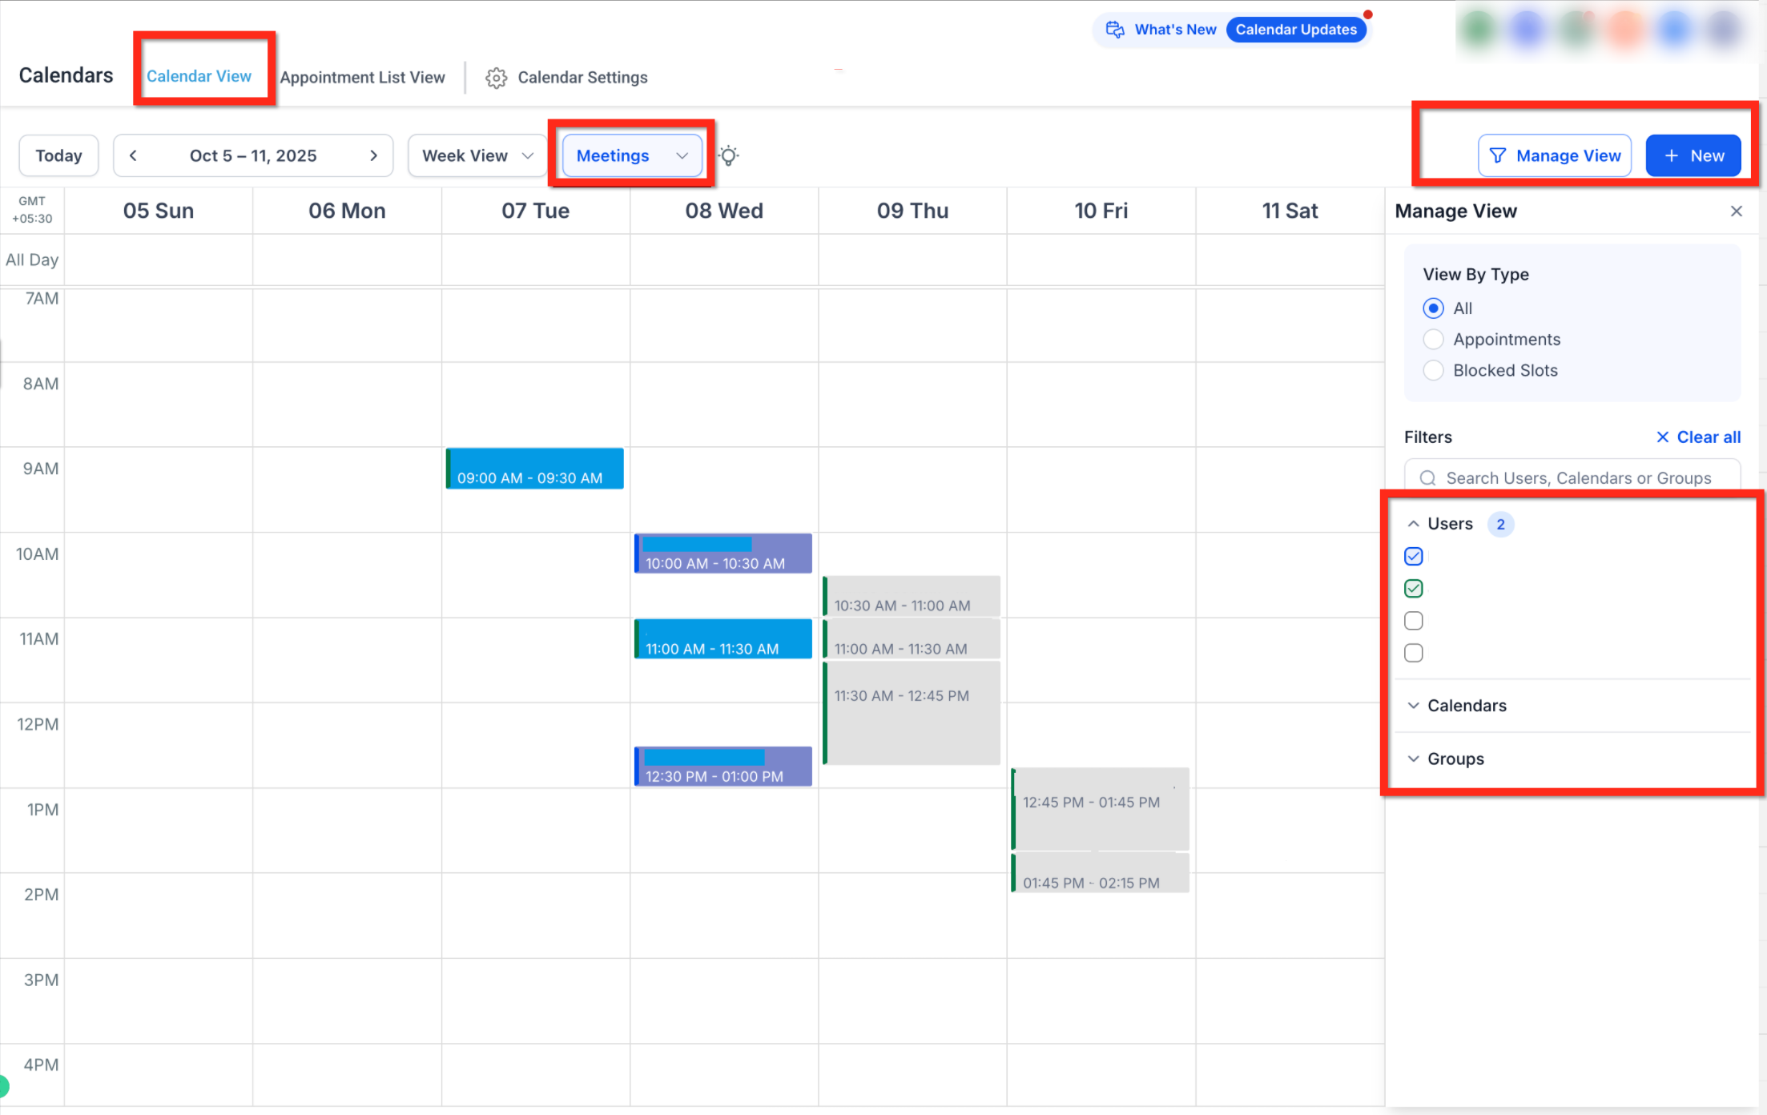Open Thursday 11:00 AM - 11:30 AM slot
Screen dimensions: 1767x1115
click(x=912, y=639)
